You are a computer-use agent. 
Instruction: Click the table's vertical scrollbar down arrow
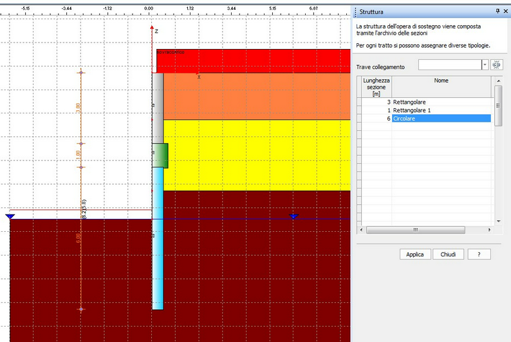[497, 221]
